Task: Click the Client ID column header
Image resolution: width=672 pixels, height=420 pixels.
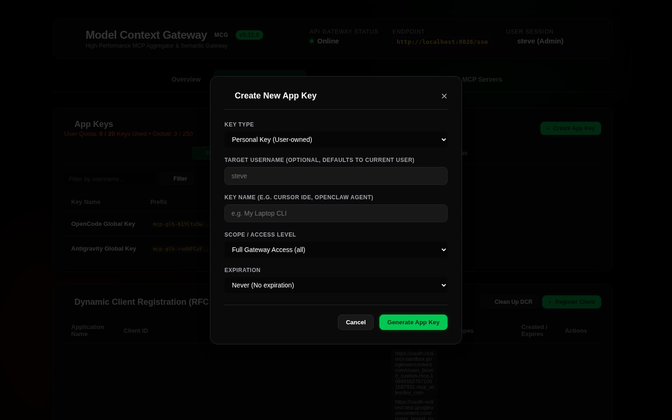Action: 136,331
